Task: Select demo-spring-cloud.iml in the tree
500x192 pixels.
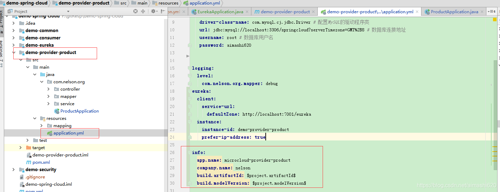Action: click(49, 184)
